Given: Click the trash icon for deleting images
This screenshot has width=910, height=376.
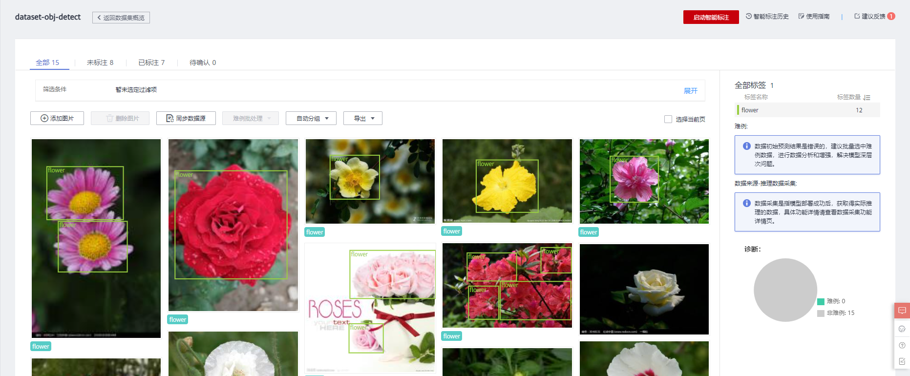Looking at the screenshot, I should coord(110,118).
